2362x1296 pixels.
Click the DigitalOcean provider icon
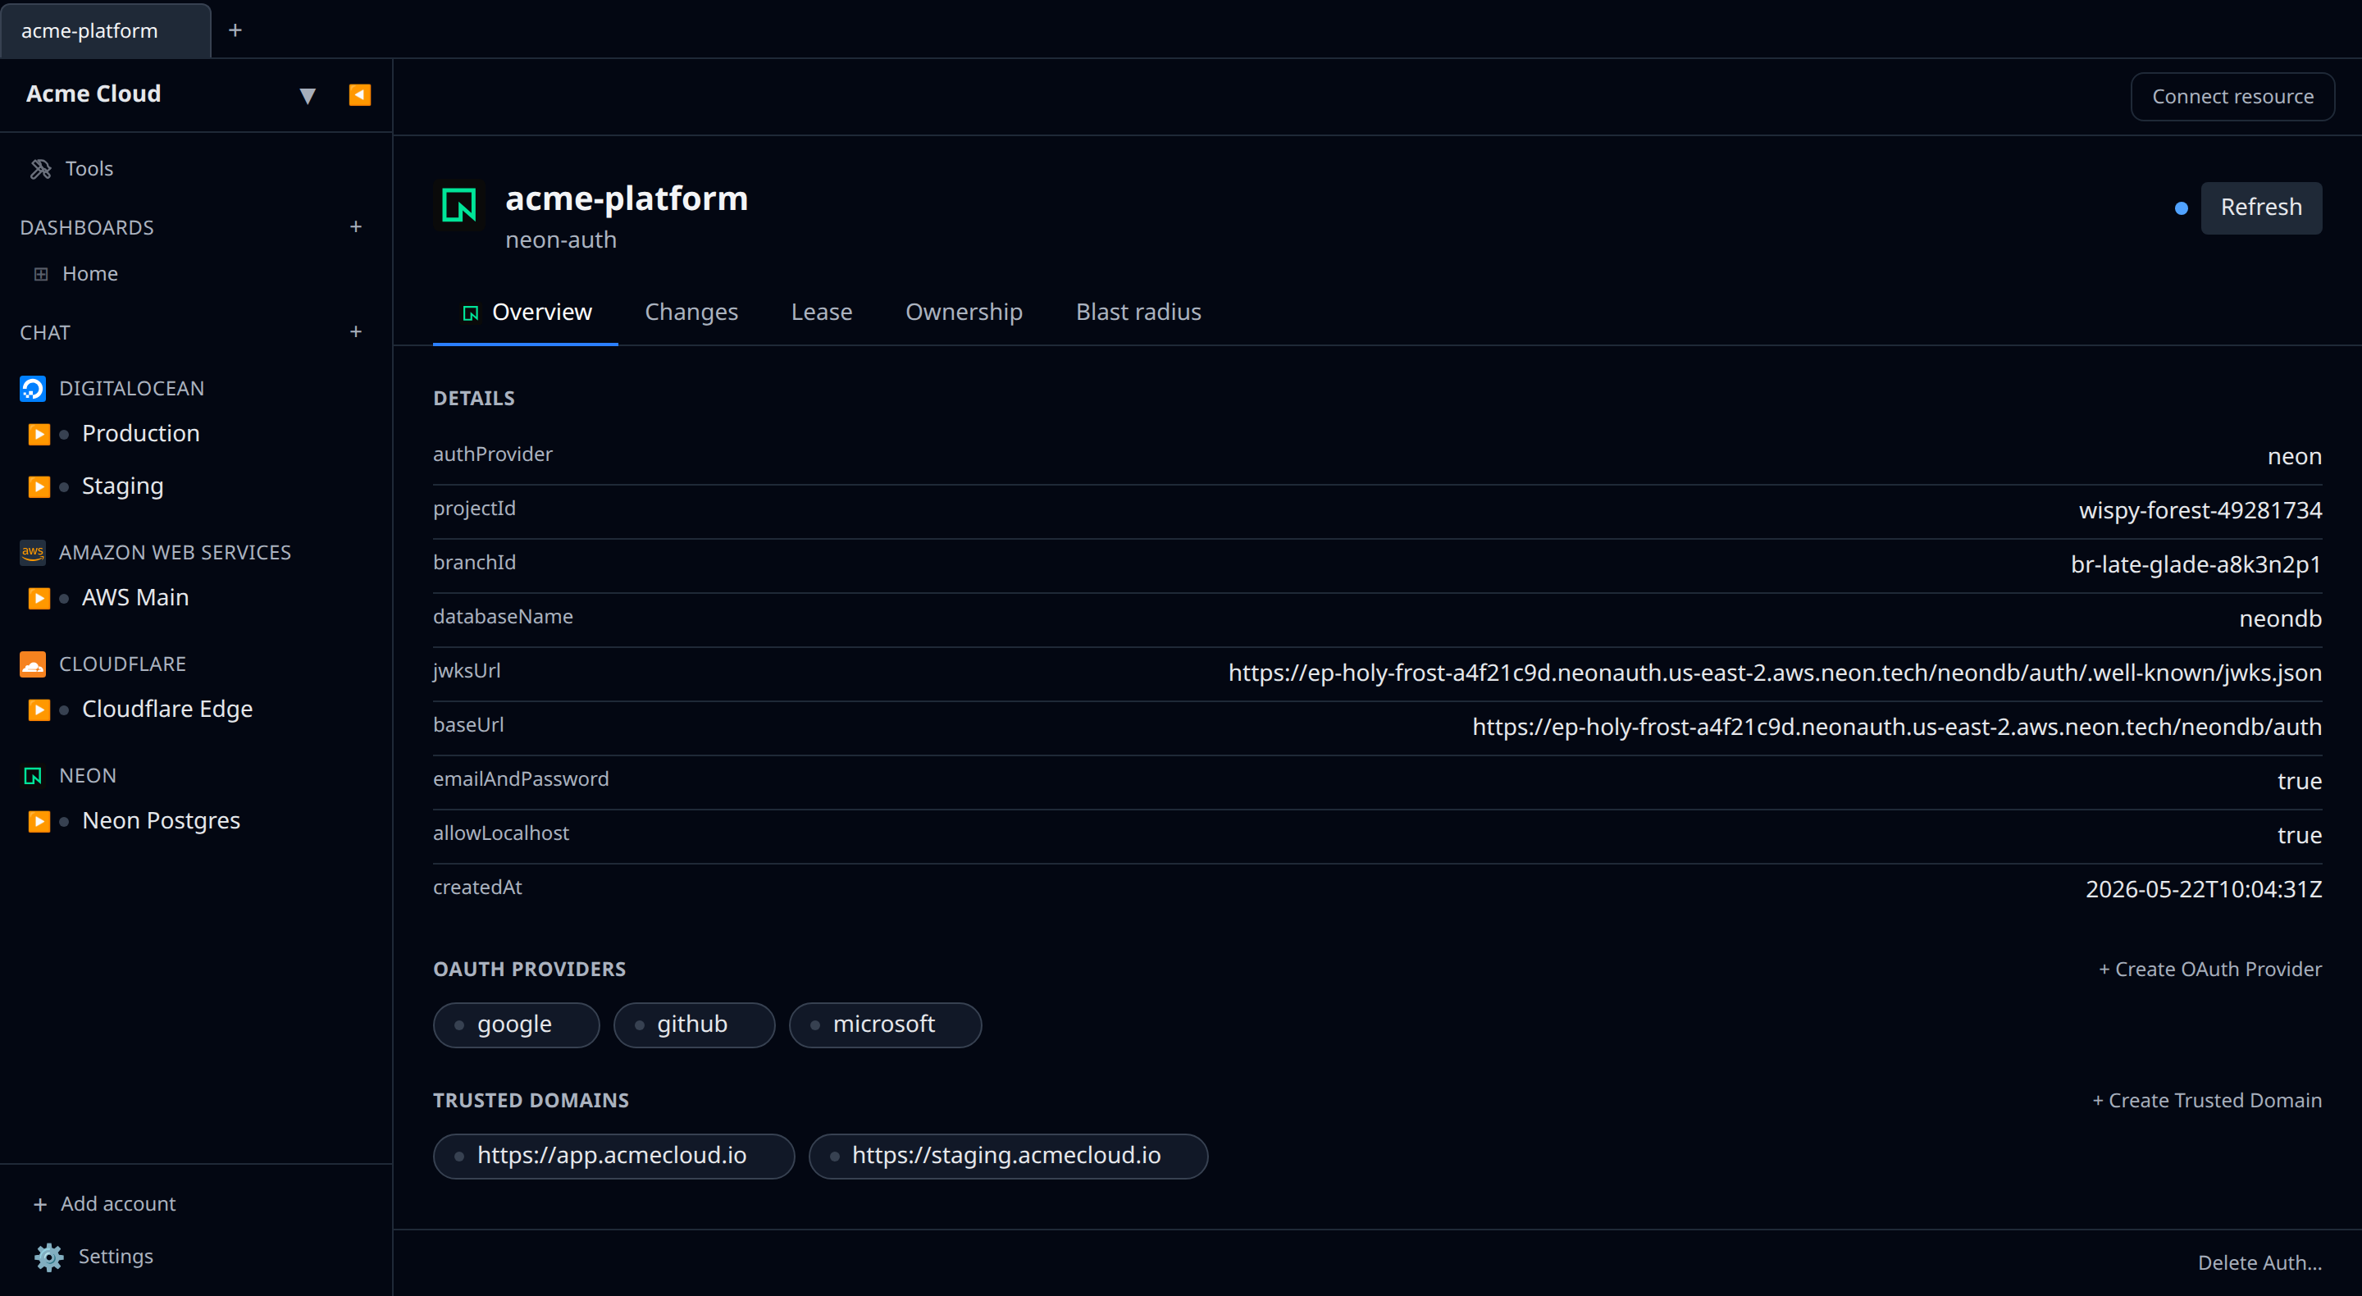33,388
